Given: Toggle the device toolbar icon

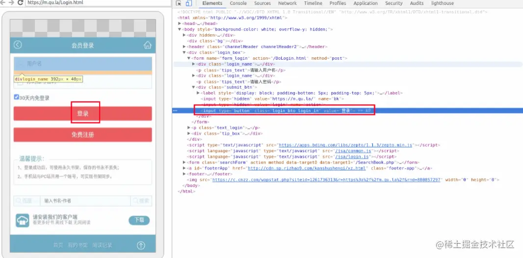Looking at the screenshot, I should [x=188, y=3].
